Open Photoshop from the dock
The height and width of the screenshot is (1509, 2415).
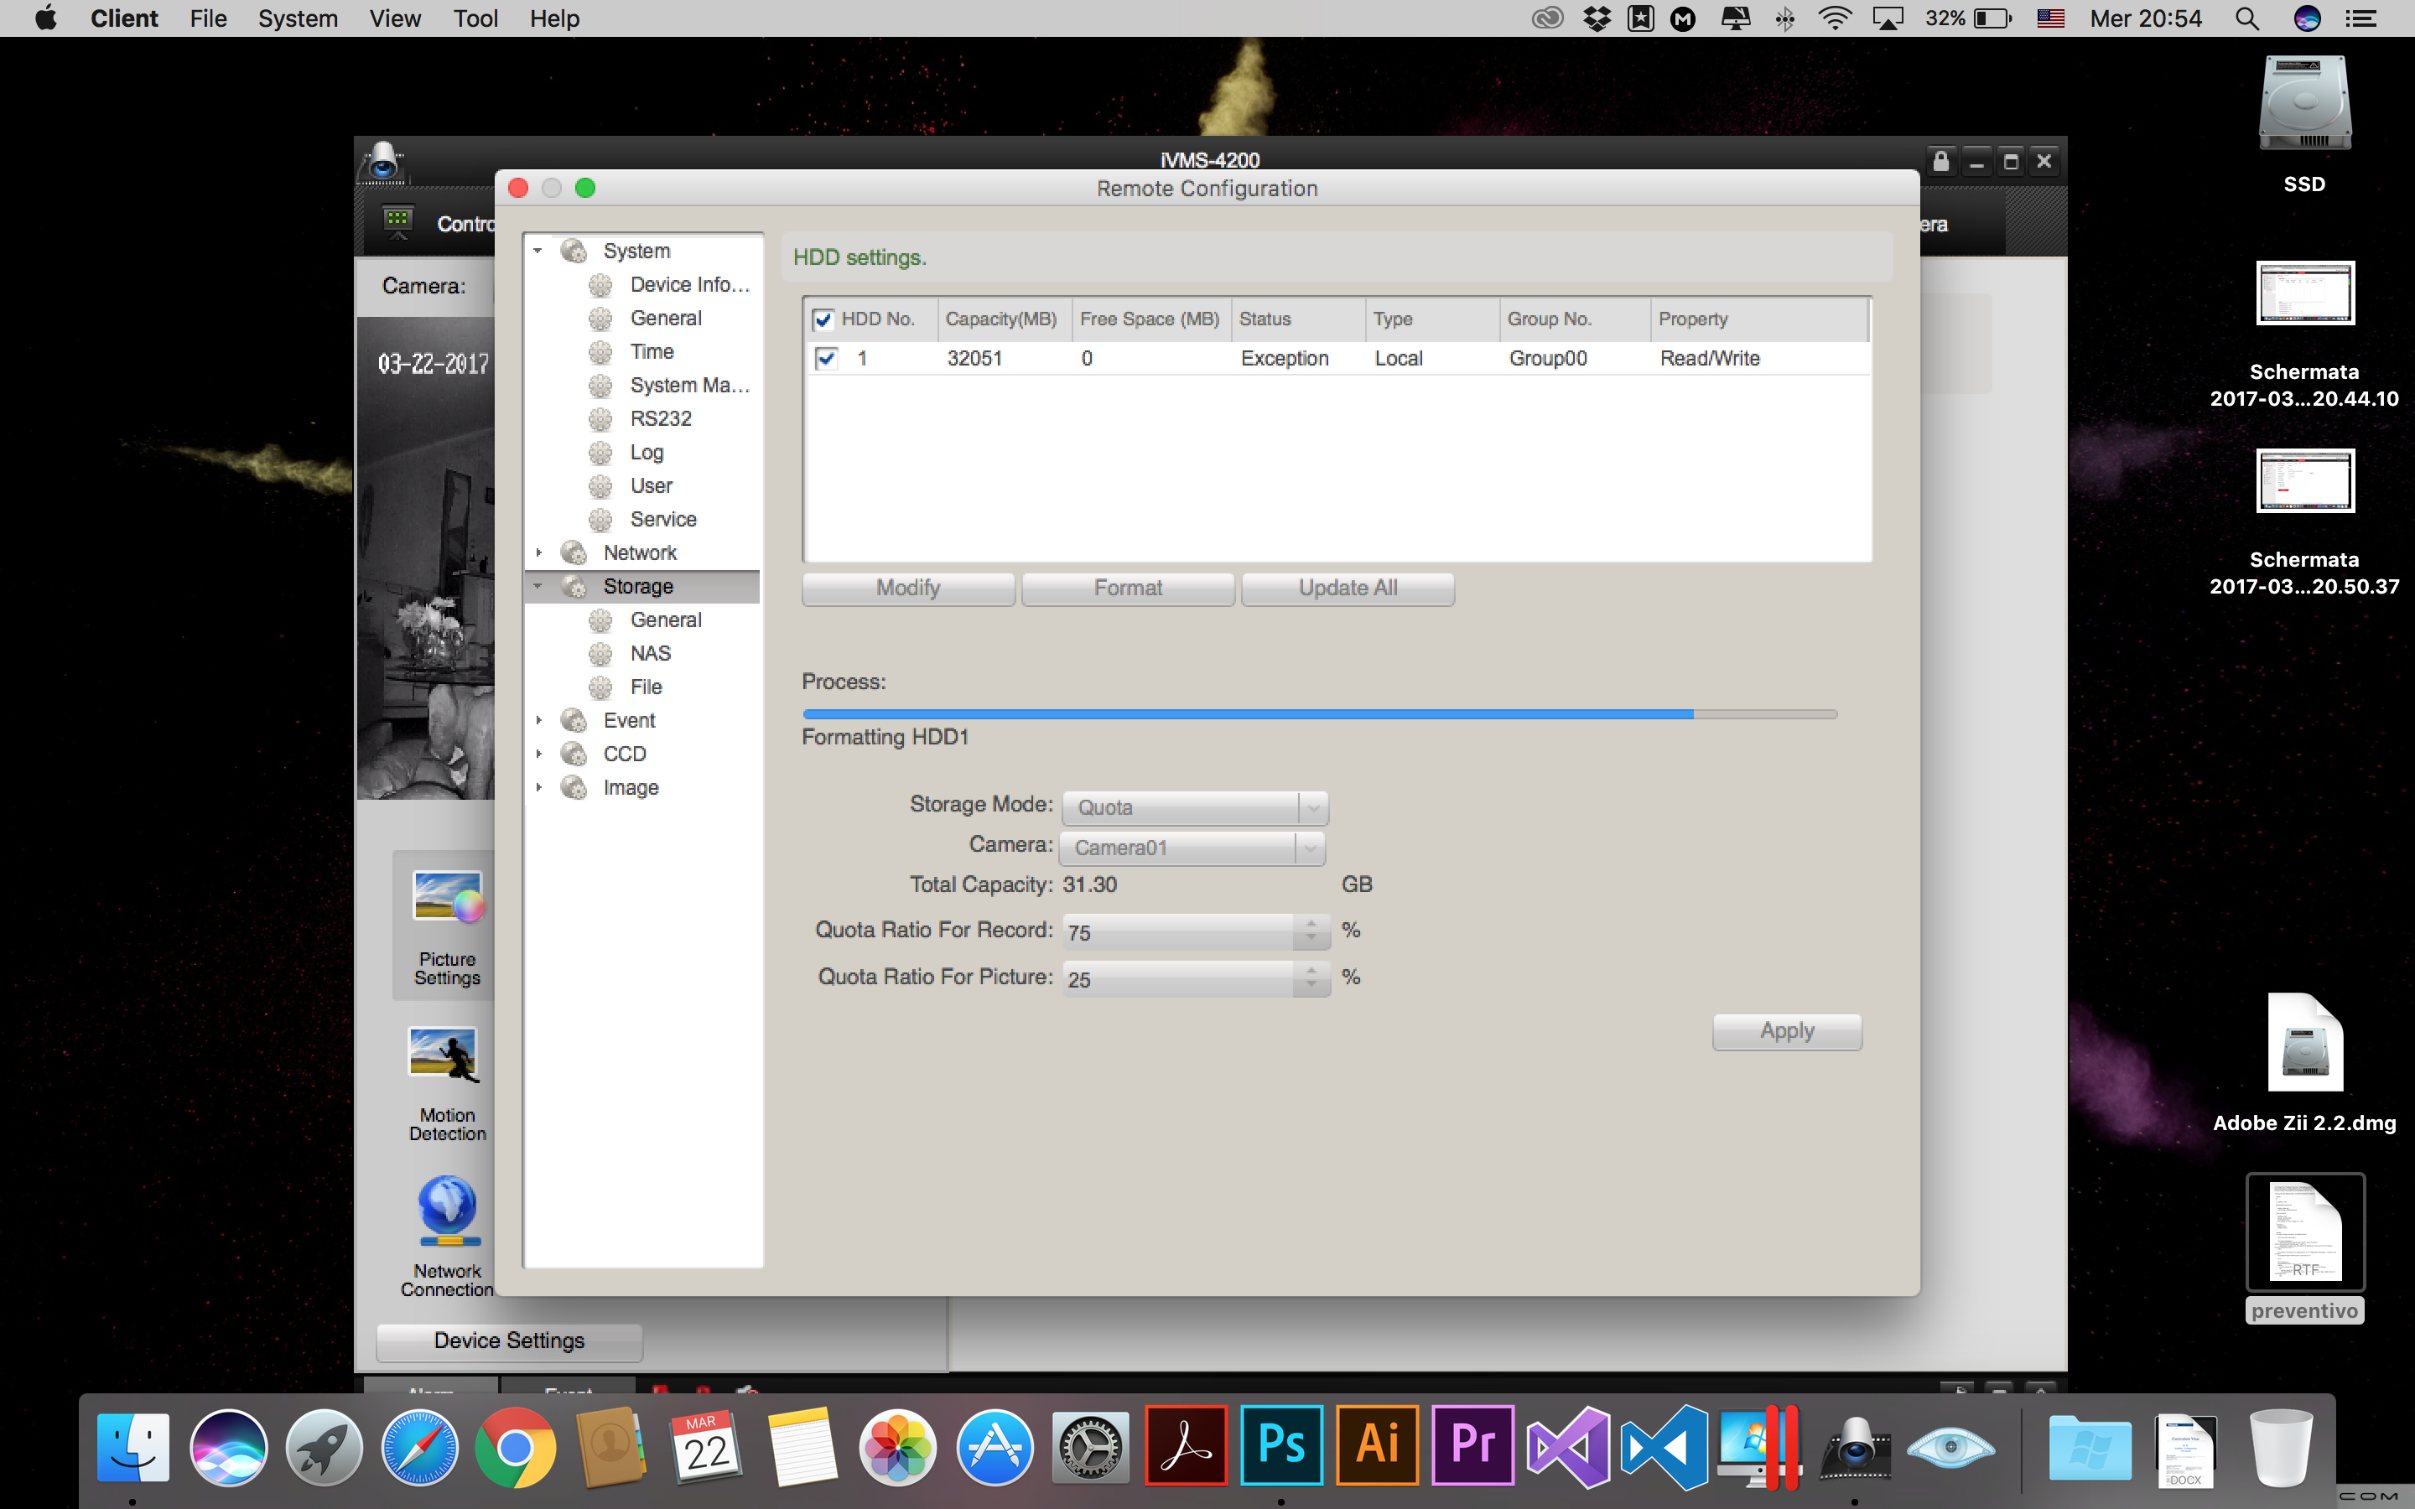tap(1281, 1445)
